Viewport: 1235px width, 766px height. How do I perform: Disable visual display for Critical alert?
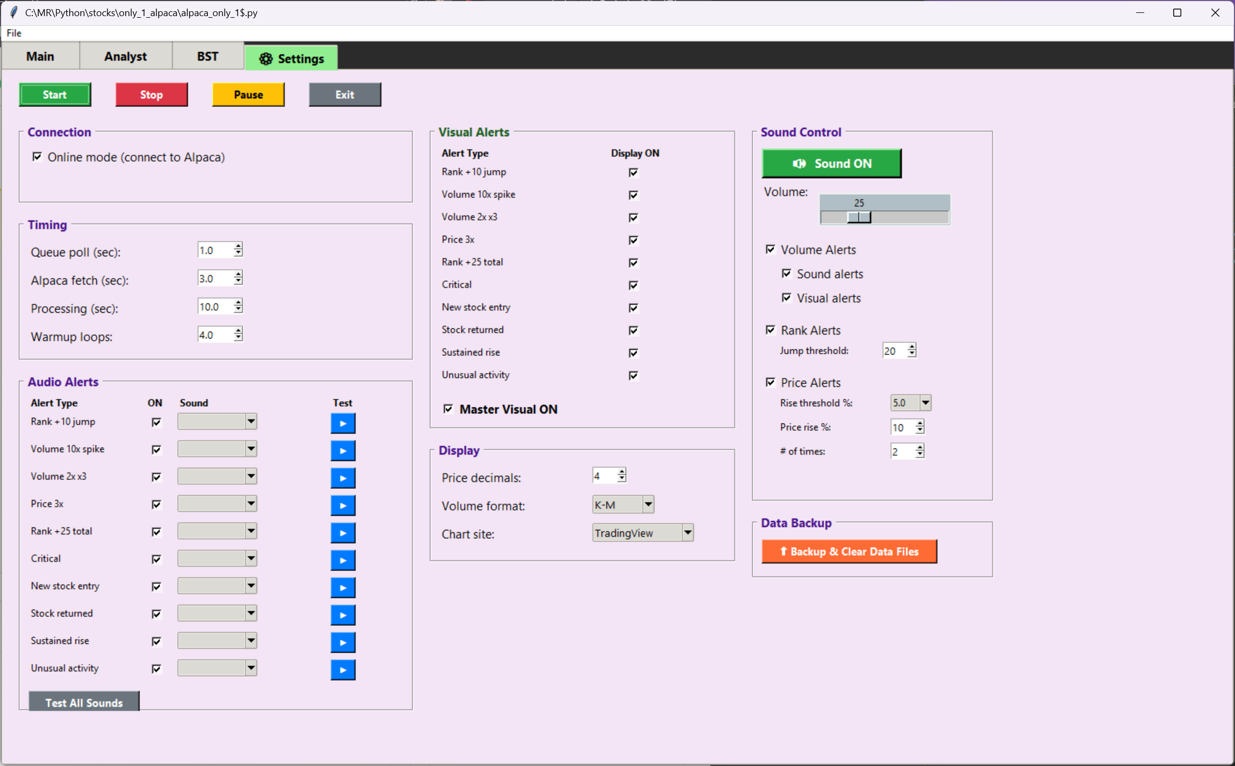633,285
